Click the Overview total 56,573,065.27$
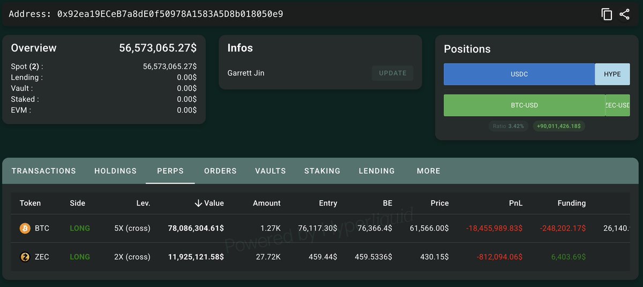Screen dimensions: 643x287 (158, 48)
